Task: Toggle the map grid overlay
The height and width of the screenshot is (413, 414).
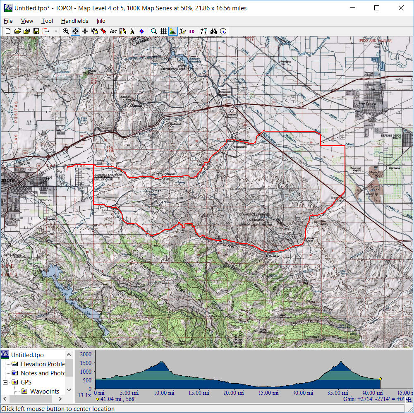Action: (163, 31)
